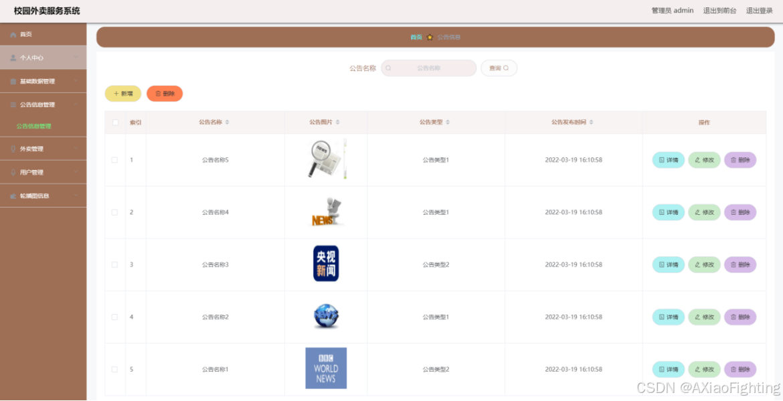
Task: Click the icon beside 轮播图信息
Action: pyautogui.click(x=13, y=195)
